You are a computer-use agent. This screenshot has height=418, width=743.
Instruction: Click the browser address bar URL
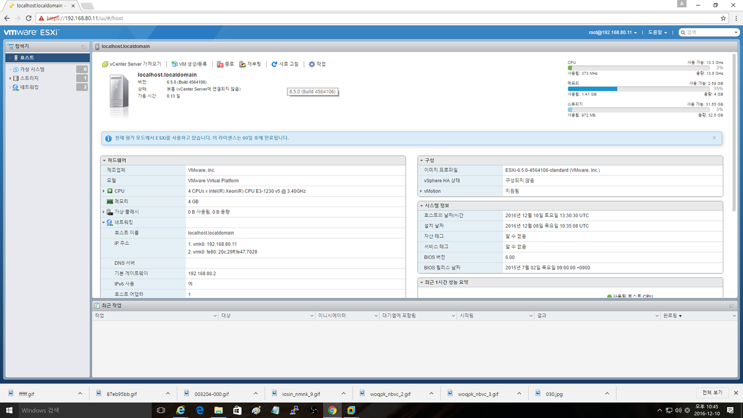(x=85, y=18)
